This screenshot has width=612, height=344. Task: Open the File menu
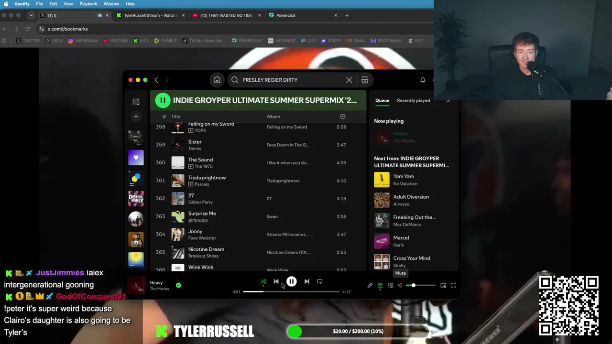pyautogui.click(x=39, y=4)
